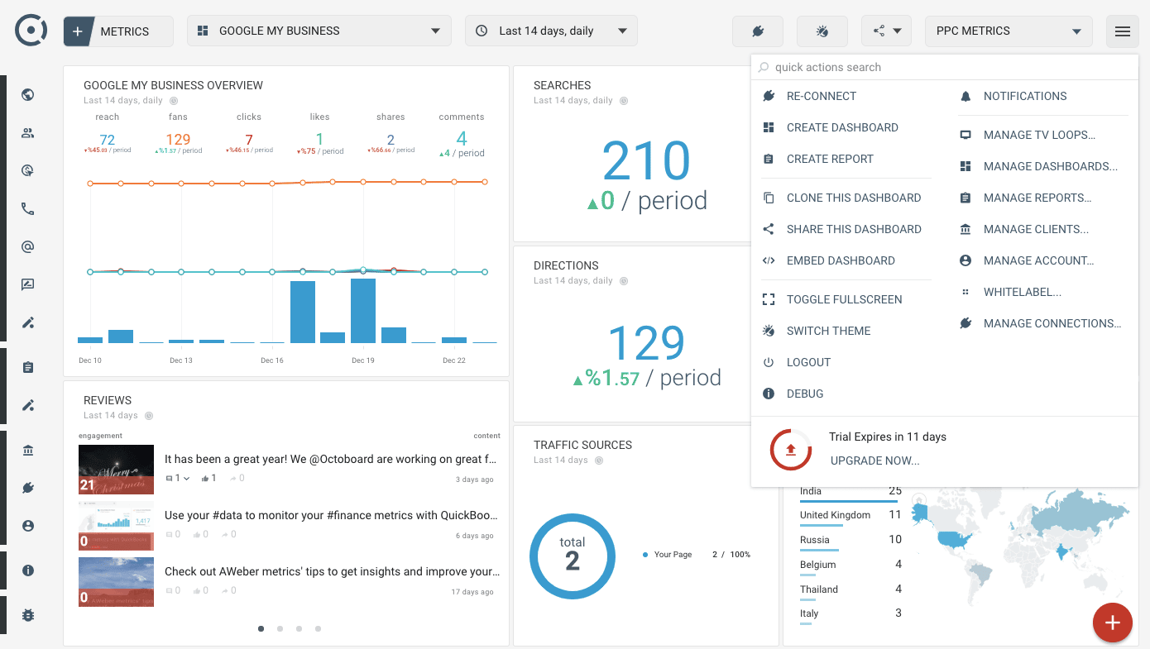1150x649 pixels.
Task: Click the gear toggle on Reviews widget
Action: coord(149,416)
